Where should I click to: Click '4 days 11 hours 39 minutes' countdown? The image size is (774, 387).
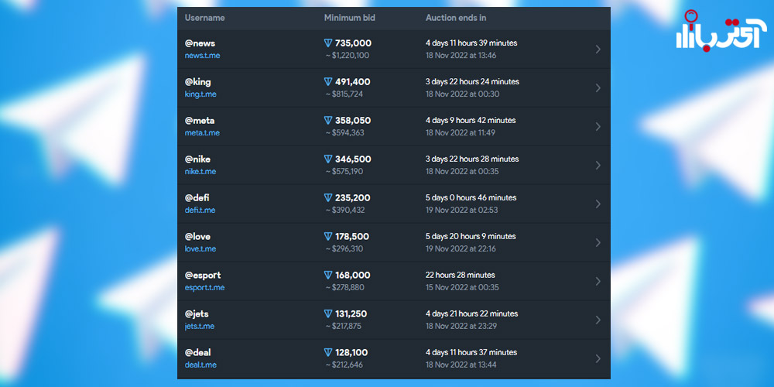pos(471,43)
